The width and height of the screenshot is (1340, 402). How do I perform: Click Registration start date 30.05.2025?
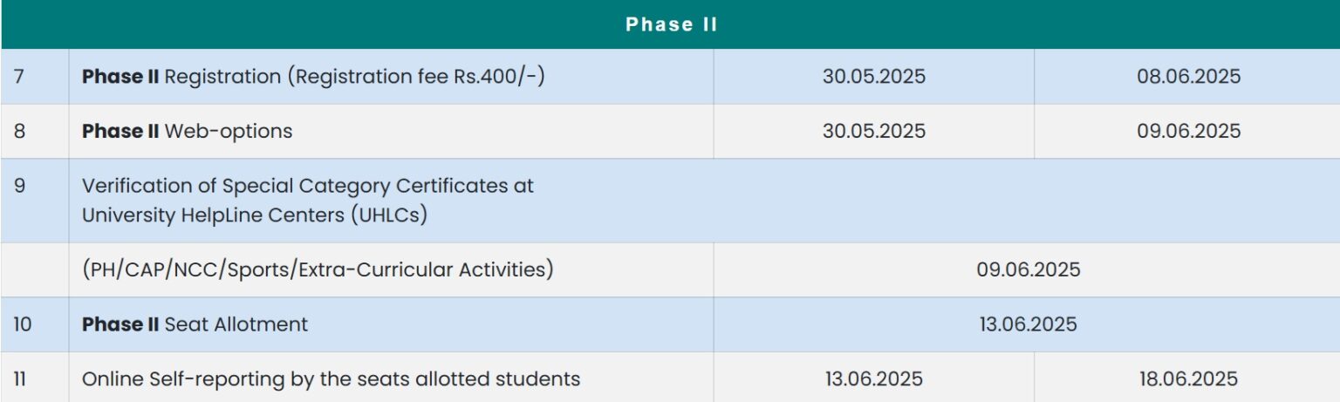coord(873,77)
